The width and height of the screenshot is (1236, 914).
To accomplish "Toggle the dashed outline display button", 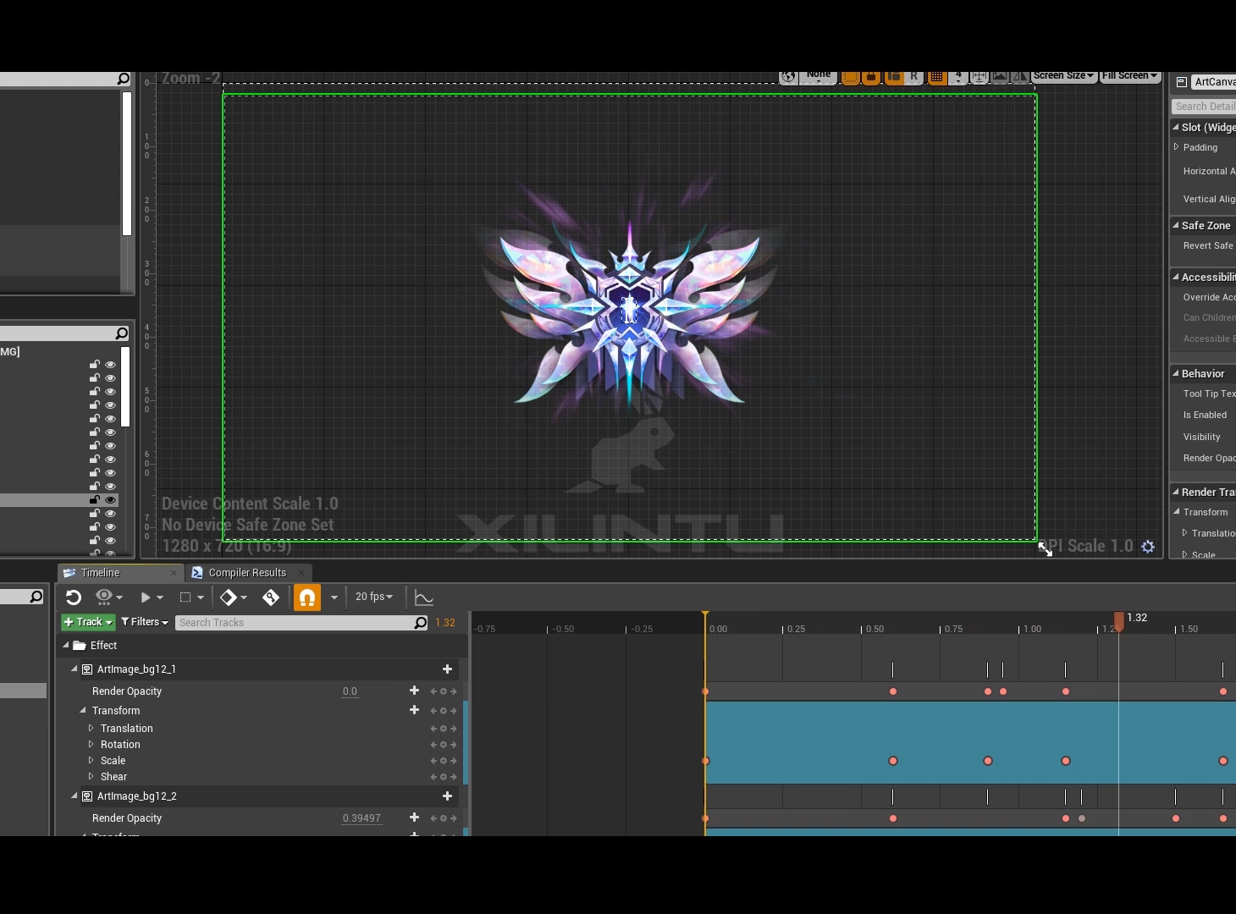I will pos(851,77).
